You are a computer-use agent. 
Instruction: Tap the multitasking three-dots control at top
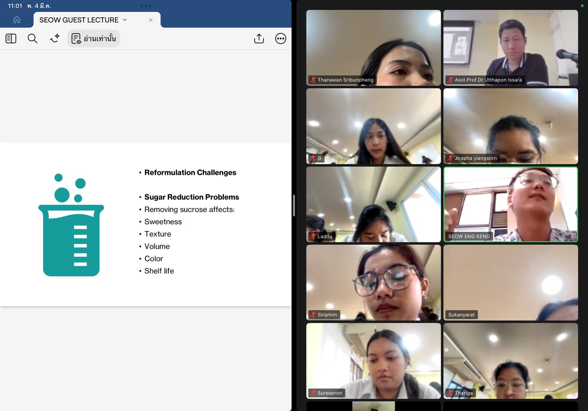point(146,6)
